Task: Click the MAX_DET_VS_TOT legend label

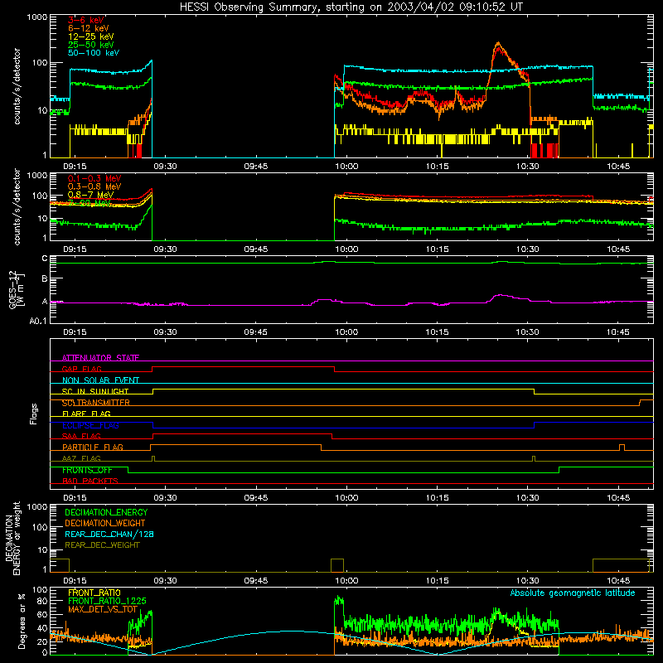Action: pos(103,609)
